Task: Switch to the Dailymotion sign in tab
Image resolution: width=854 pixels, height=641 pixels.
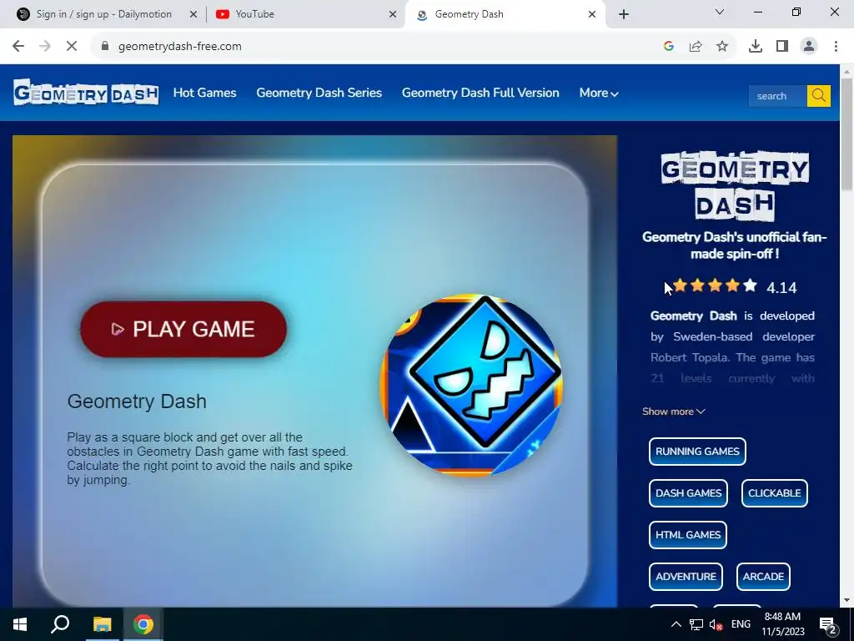Action: pos(103,14)
